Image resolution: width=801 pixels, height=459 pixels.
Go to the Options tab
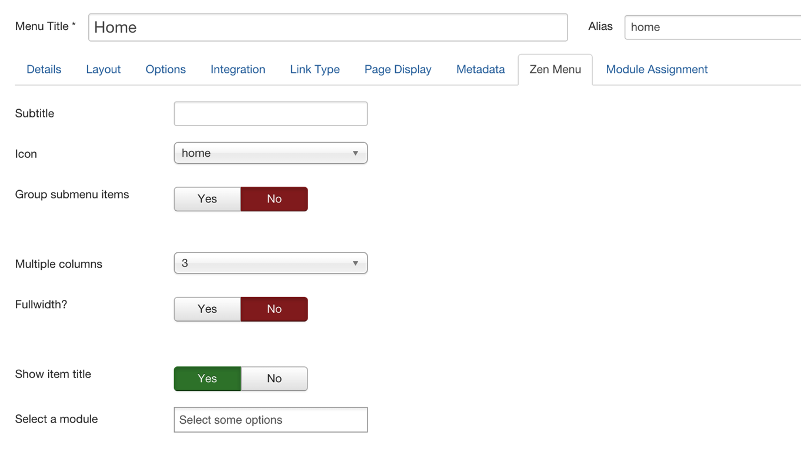tap(166, 69)
